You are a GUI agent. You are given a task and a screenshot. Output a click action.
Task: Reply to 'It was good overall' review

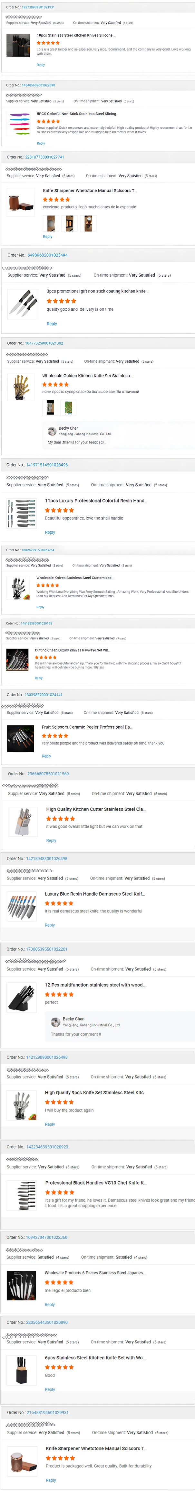click(51, 840)
